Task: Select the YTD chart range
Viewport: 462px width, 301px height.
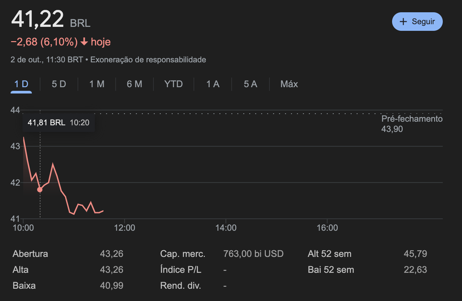Action: click(173, 84)
